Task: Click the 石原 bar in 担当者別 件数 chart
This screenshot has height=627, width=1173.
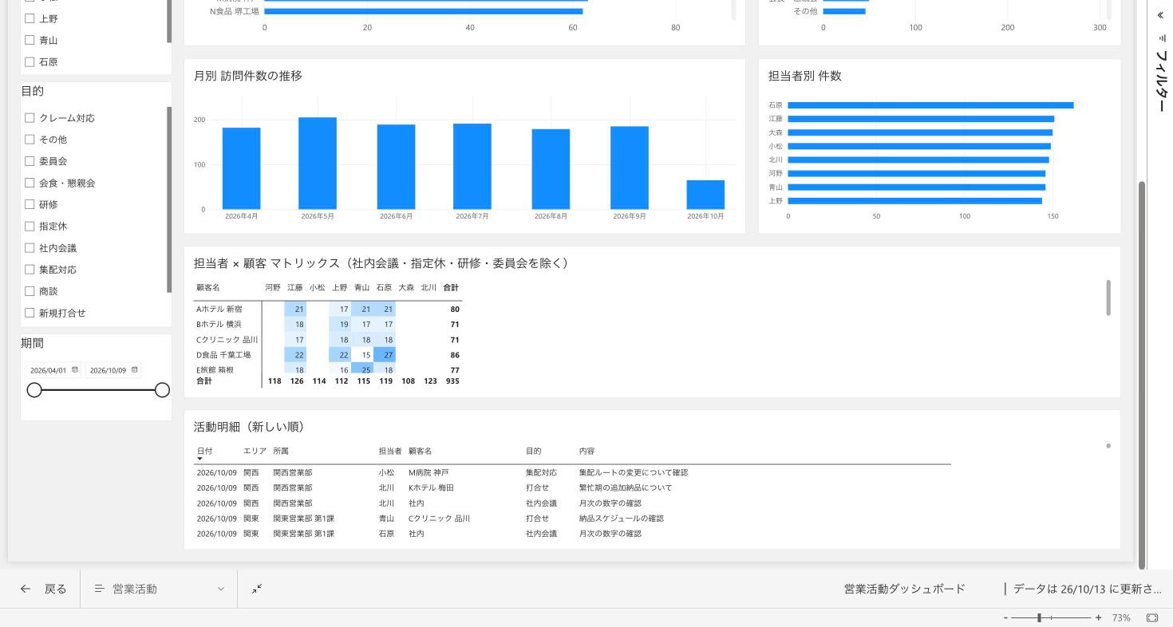Action: [930, 105]
